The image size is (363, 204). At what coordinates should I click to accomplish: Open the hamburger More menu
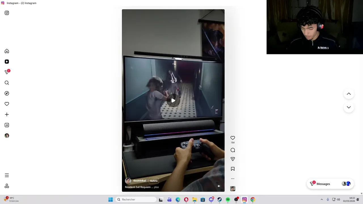coord(7,175)
